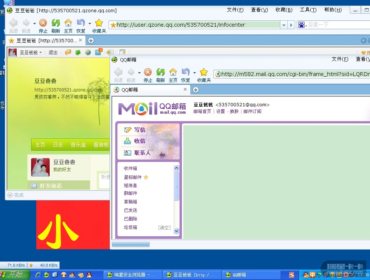Close the QQ邮箱 tab
370x280 pixels.
[185, 89]
